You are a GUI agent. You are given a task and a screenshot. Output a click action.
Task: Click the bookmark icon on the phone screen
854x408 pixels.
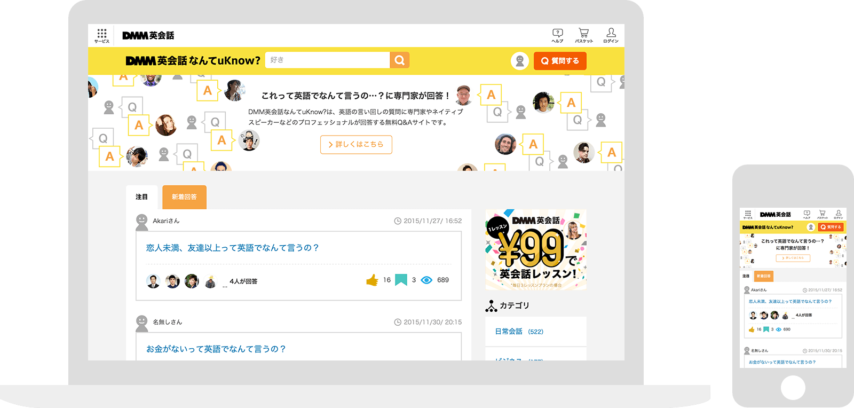point(766,329)
